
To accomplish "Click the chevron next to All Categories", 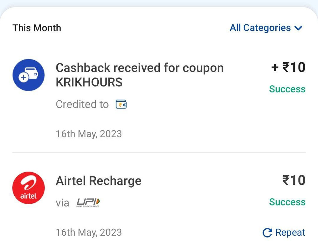I will pos(298,28).
